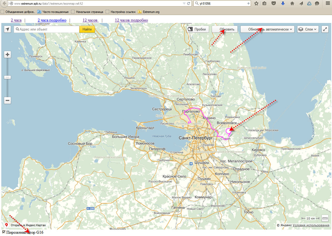Click the browser home icon

(292, 4)
